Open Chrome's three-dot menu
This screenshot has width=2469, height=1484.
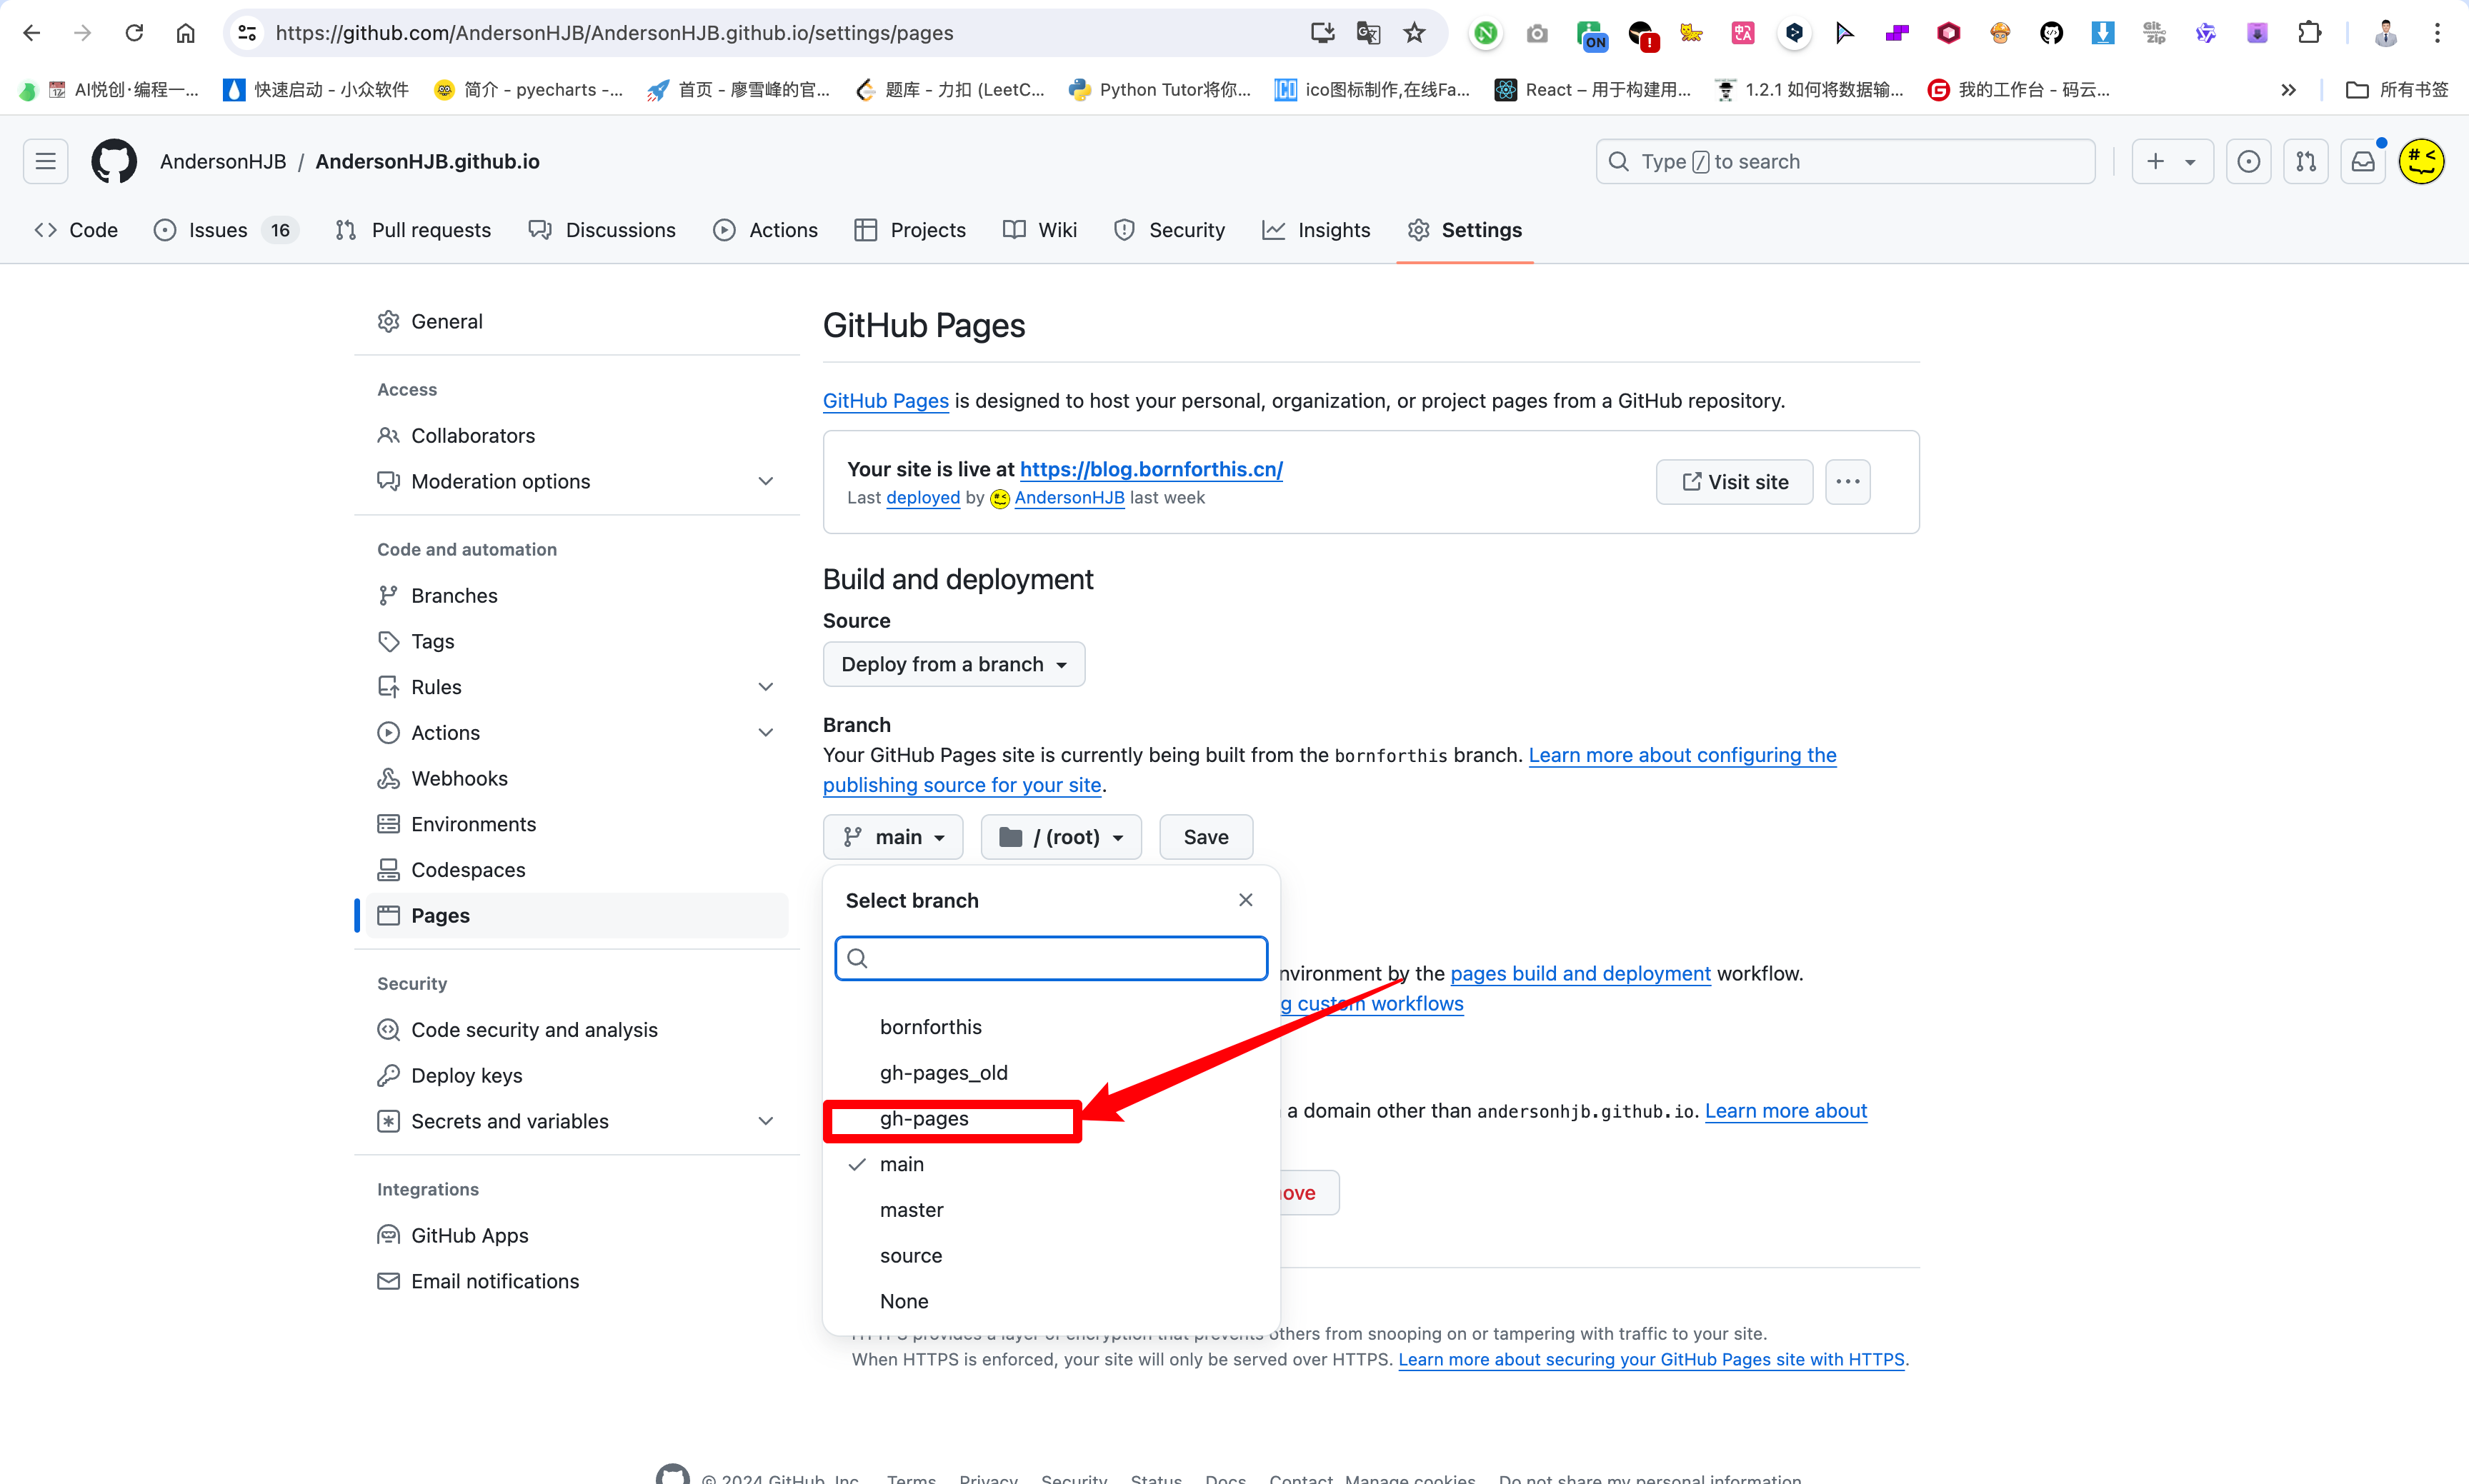point(2437,33)
